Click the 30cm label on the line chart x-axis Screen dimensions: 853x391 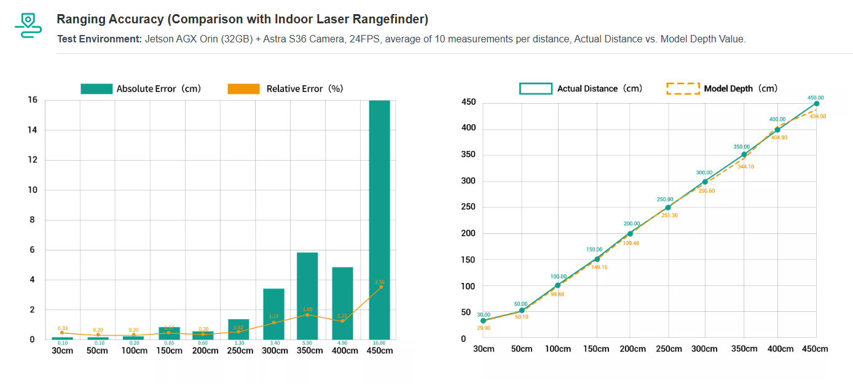[484, 349]
